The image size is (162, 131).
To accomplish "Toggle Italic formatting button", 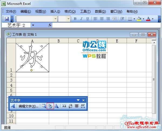I will pyautogui.click(x=82, y=19).
